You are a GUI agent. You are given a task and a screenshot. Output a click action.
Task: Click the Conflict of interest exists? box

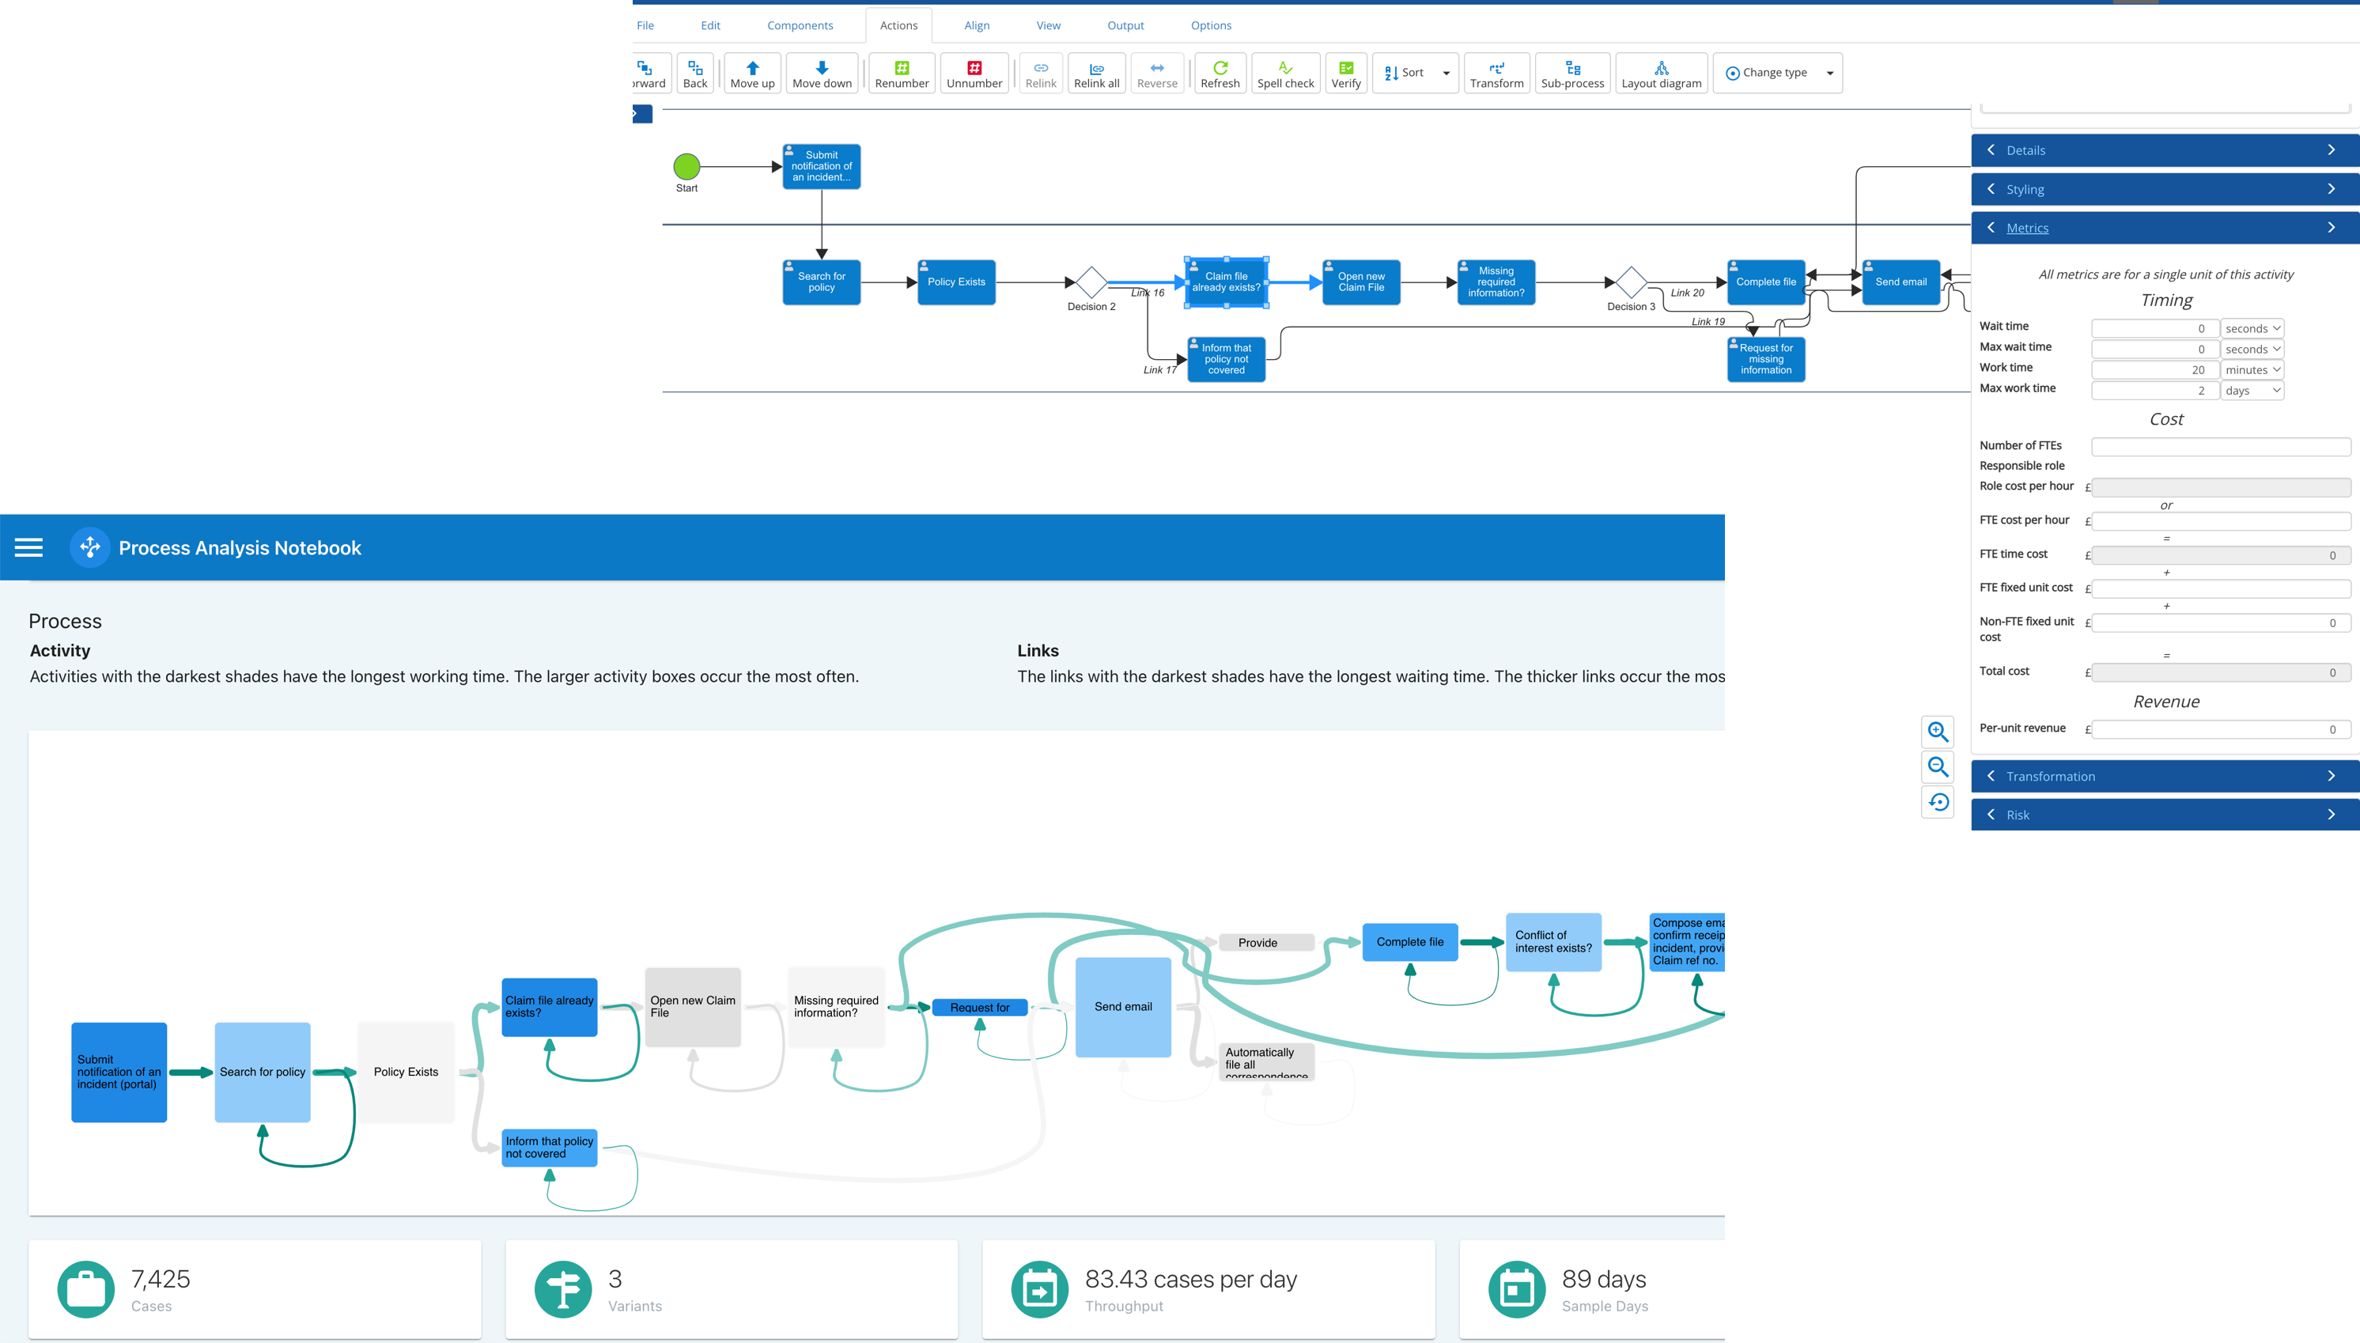1553,942
